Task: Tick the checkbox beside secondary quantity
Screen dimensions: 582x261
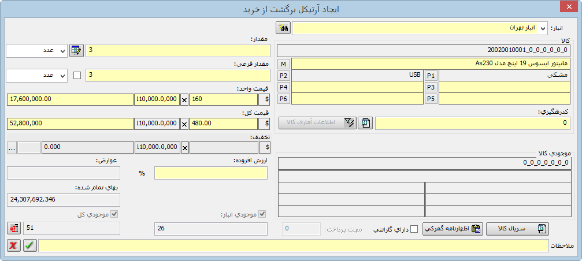Action: point(77,75)
